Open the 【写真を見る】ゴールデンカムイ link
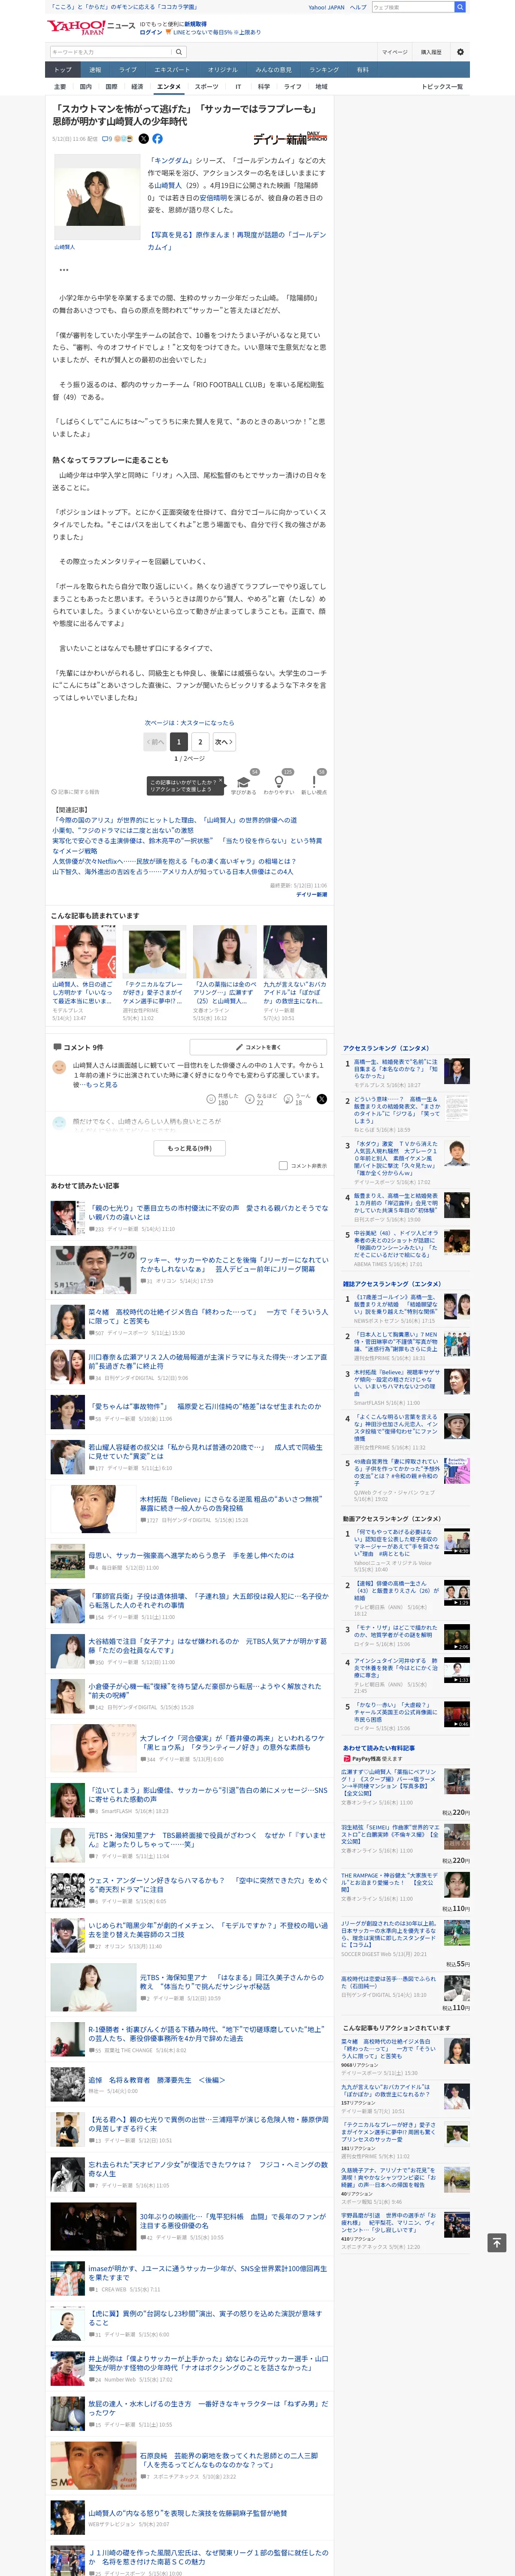Image resolution: width=515 pixels, height=2576 pixels. [237, 241]
